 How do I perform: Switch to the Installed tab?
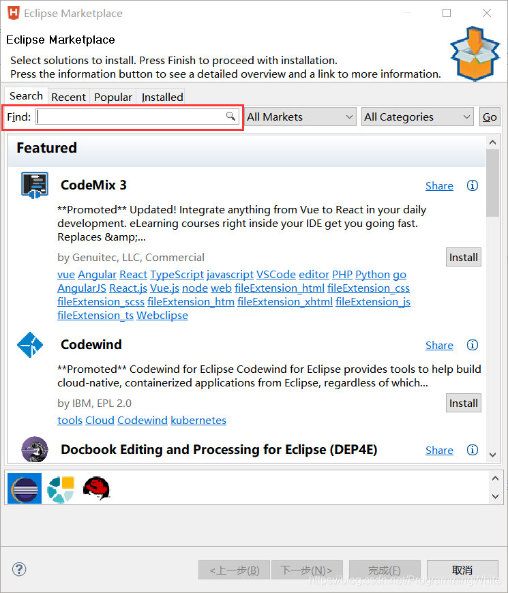(162, 97)
